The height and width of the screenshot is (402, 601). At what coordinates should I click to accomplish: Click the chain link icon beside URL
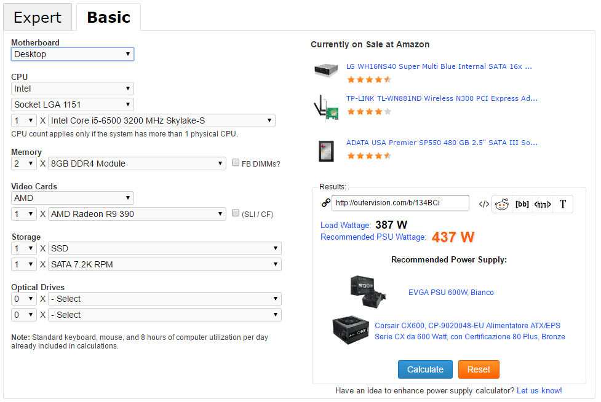coord(326,203)
